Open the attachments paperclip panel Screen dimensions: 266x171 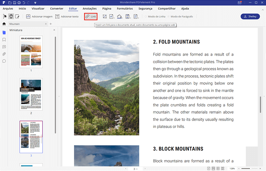coord(4,54)
